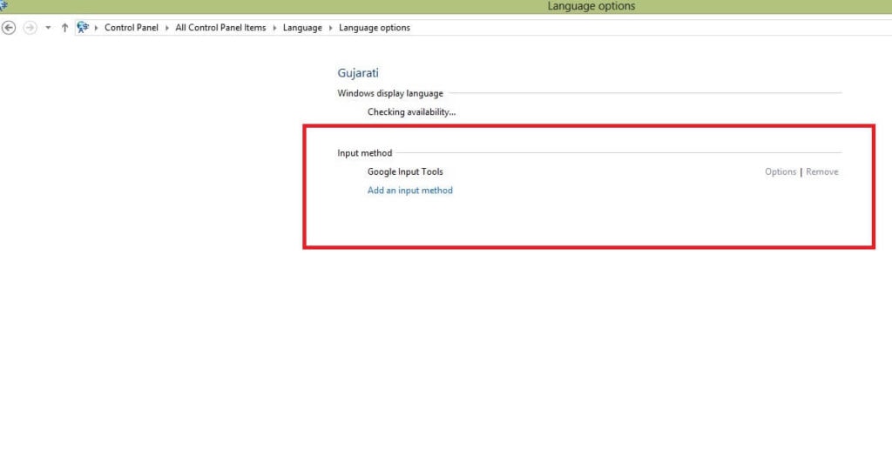Expand chevron after All Control Panel Items
The height and width of the screenshot is (463, 892).
click(274, 28)
